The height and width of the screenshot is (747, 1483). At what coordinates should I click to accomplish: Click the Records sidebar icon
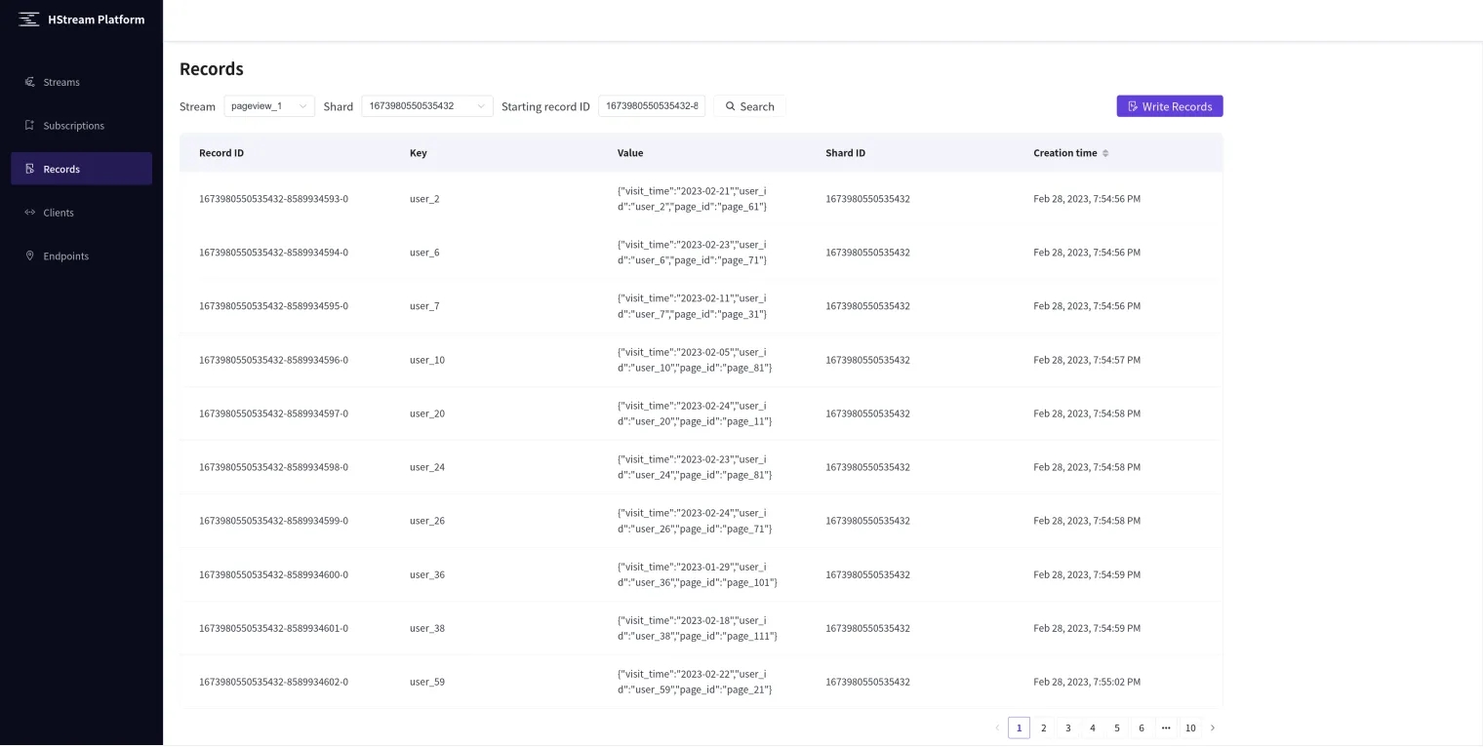pos(30,169)
